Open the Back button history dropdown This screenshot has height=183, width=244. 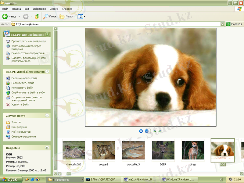[19, 16]
